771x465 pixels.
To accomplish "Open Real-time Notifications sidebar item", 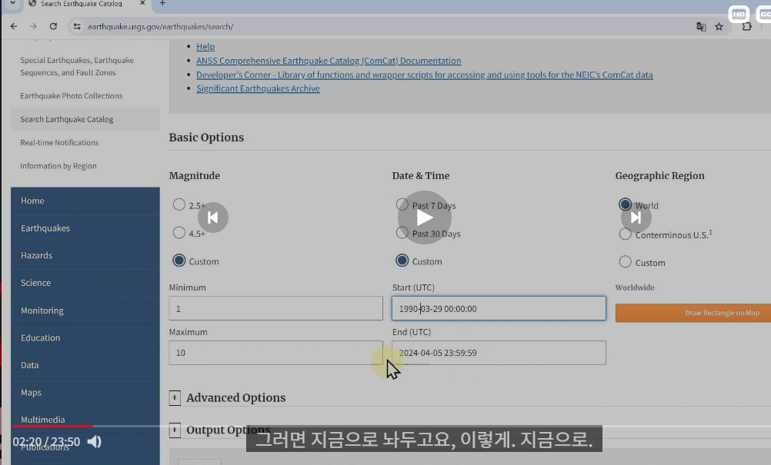I will click(x=59, y=142).
